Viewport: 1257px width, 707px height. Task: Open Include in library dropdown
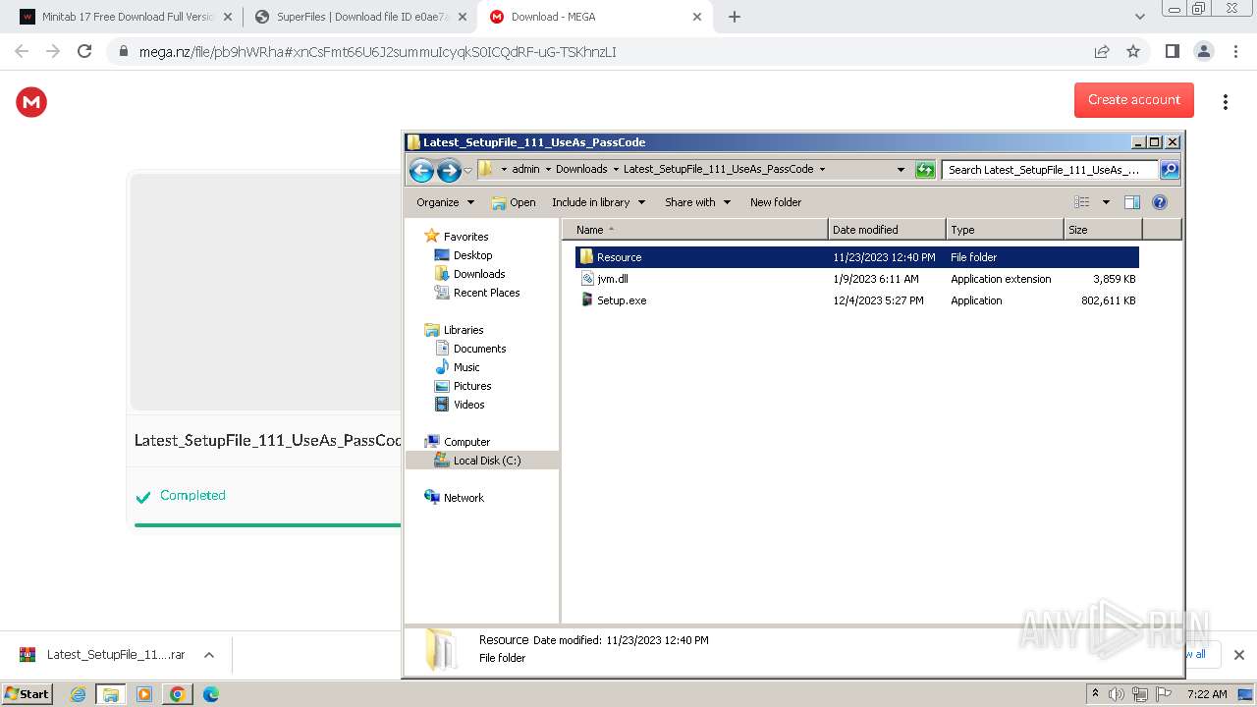tap(598, 202)
